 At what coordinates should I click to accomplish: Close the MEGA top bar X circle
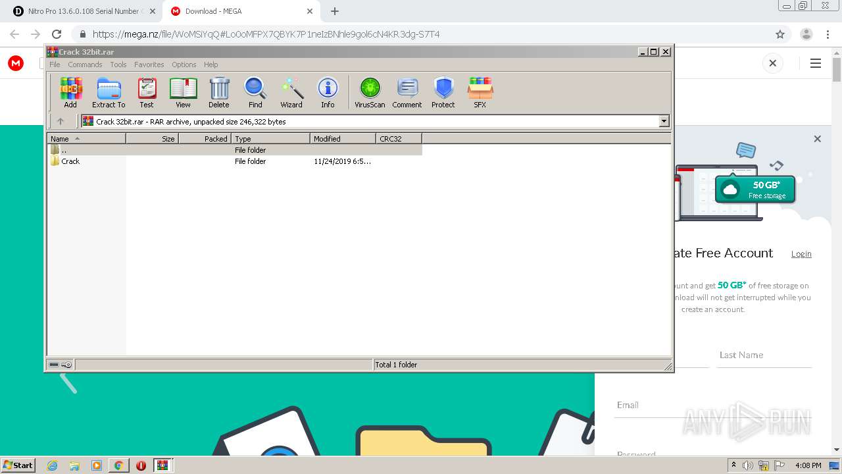pos(773,63)
